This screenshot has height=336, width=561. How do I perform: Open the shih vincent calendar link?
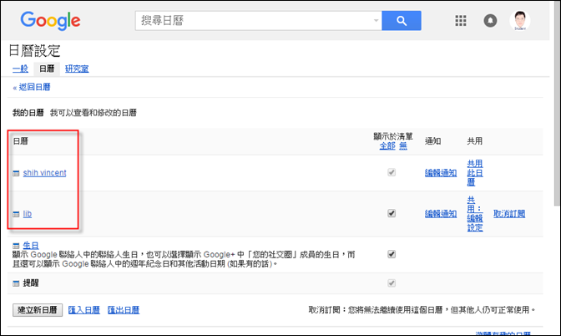tap(45, 173)
